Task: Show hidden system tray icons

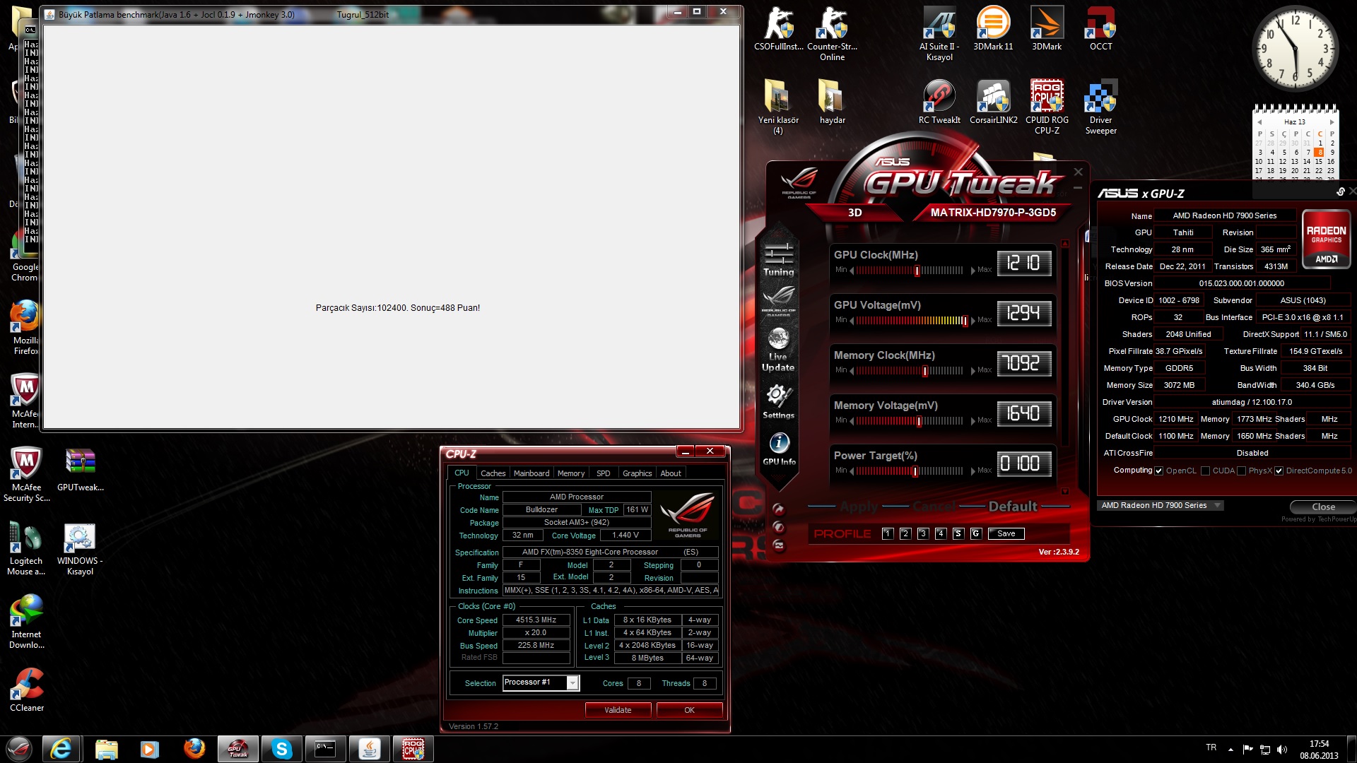Action: click(1230, 750)
